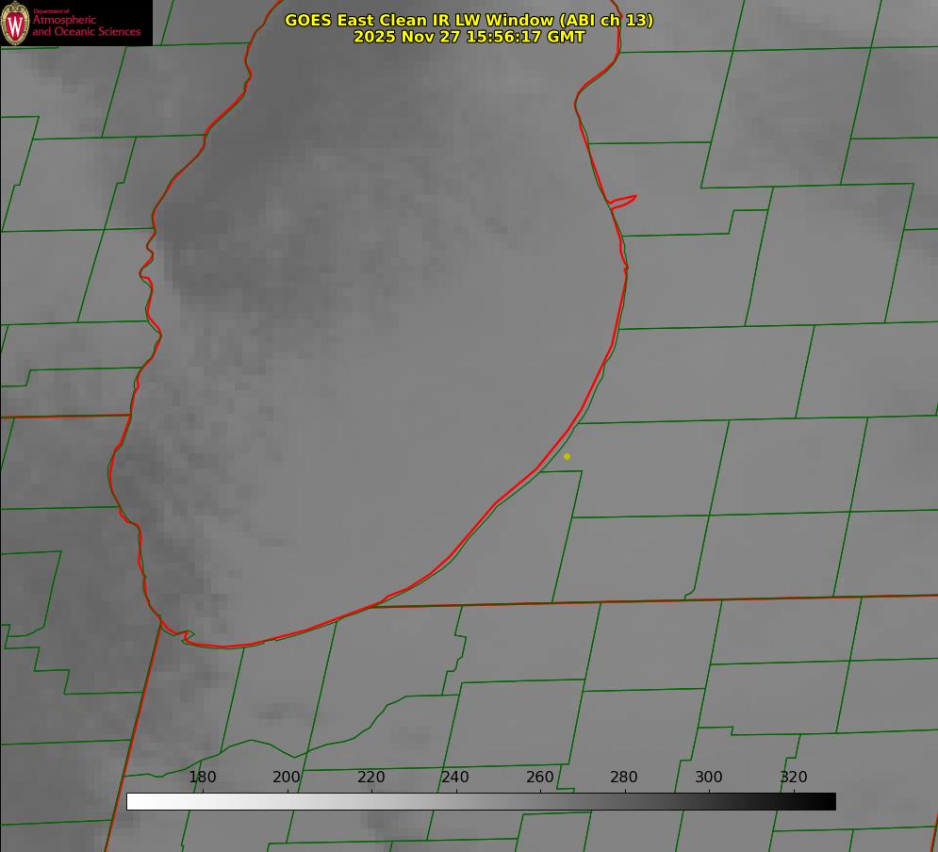Click the colorbar label "260"
The image size is (938, 852).
pos(539,777)
